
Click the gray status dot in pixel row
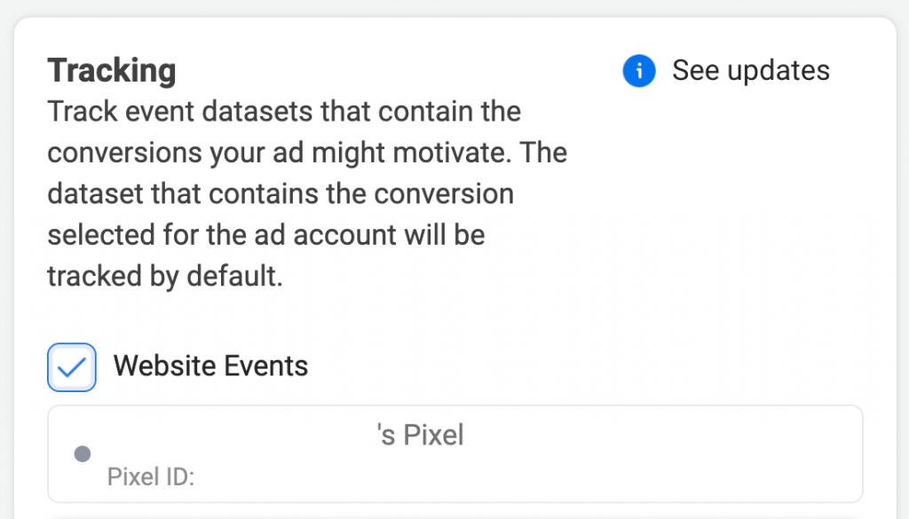pos(83,453)
